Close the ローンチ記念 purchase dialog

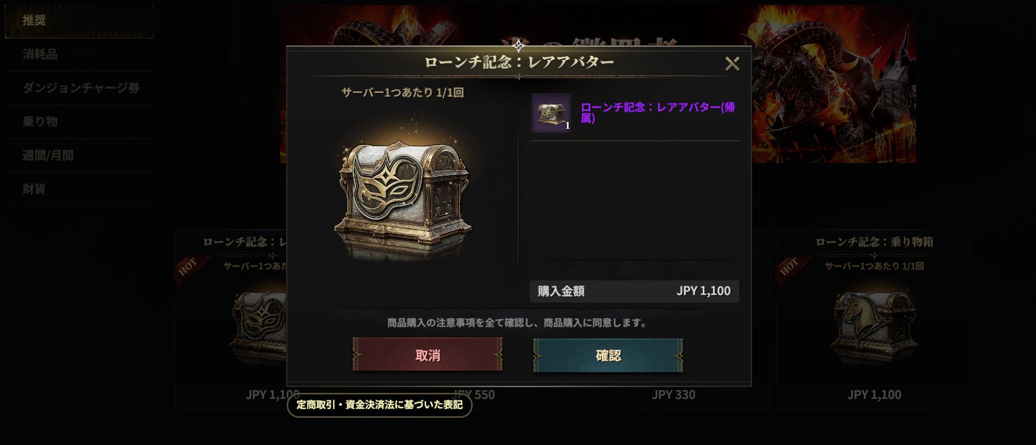pos(732,64)
